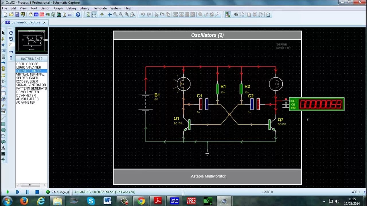Play the simulation with the green arrow

(8, 192)
